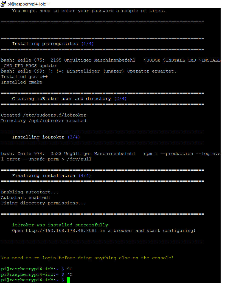The width and height of the screenshot is (225, 283).
Task: Click 'Creating ioBroker user and directory' heading
Action: coord(61,99)
